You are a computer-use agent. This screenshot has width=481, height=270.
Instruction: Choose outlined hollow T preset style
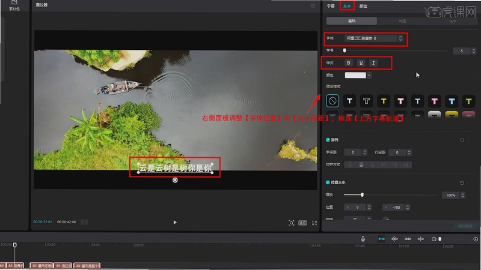pos(366,101)
